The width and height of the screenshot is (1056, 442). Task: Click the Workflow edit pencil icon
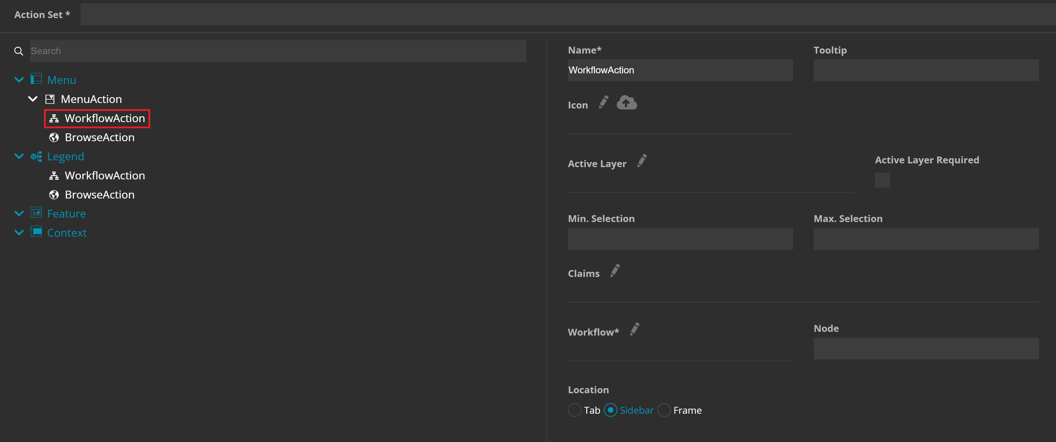tap(634, 329)
